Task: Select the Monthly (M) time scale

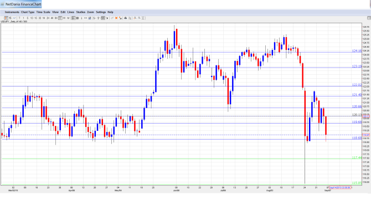Action: tap(68, 18)
